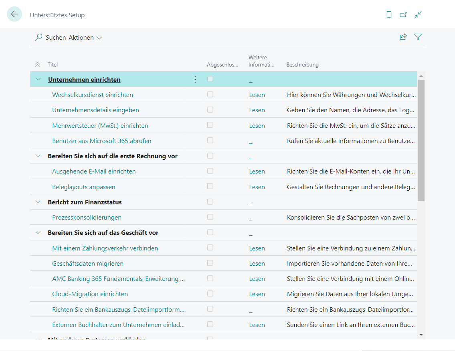The width and height of the screenshot is (455, 351).
Task: Open the Aktionen dropdown chevron
Action: [x=99, y=38]
